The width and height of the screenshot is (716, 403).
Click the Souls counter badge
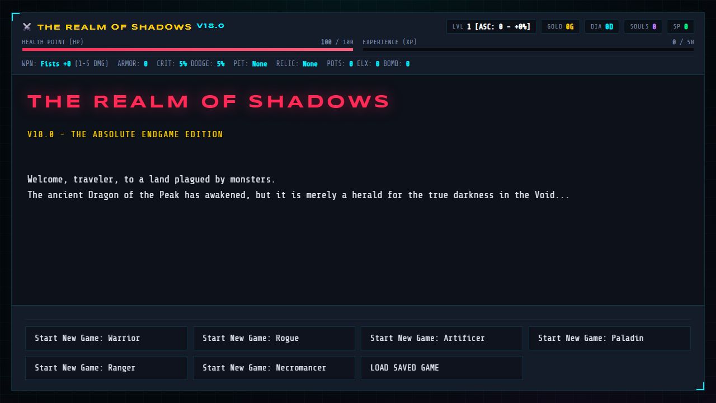(x=643, y=26)
